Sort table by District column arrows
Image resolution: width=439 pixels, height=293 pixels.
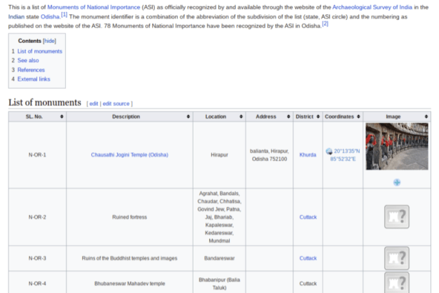coord(318,116)
